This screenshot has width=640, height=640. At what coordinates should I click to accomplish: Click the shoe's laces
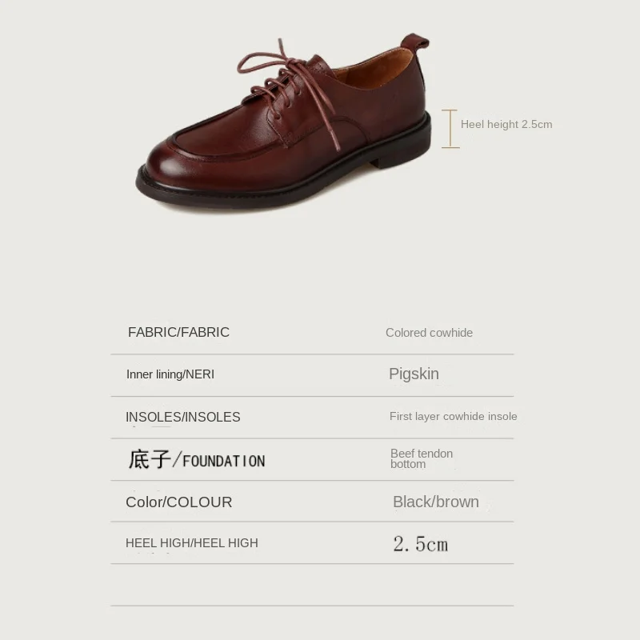pyautogui.click(x=286, y=86)
